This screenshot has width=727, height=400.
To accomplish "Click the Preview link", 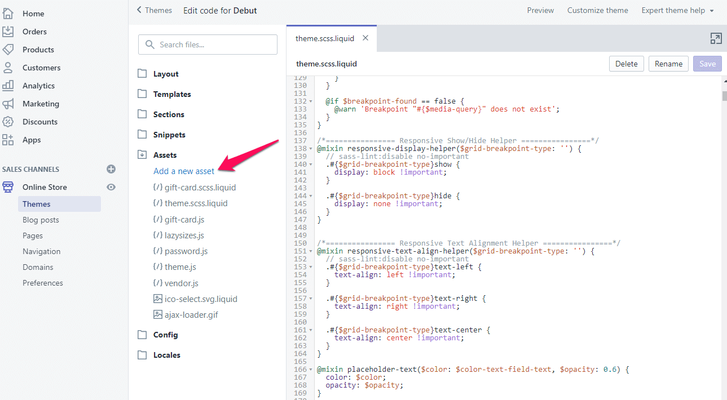I will click(540, 10).
